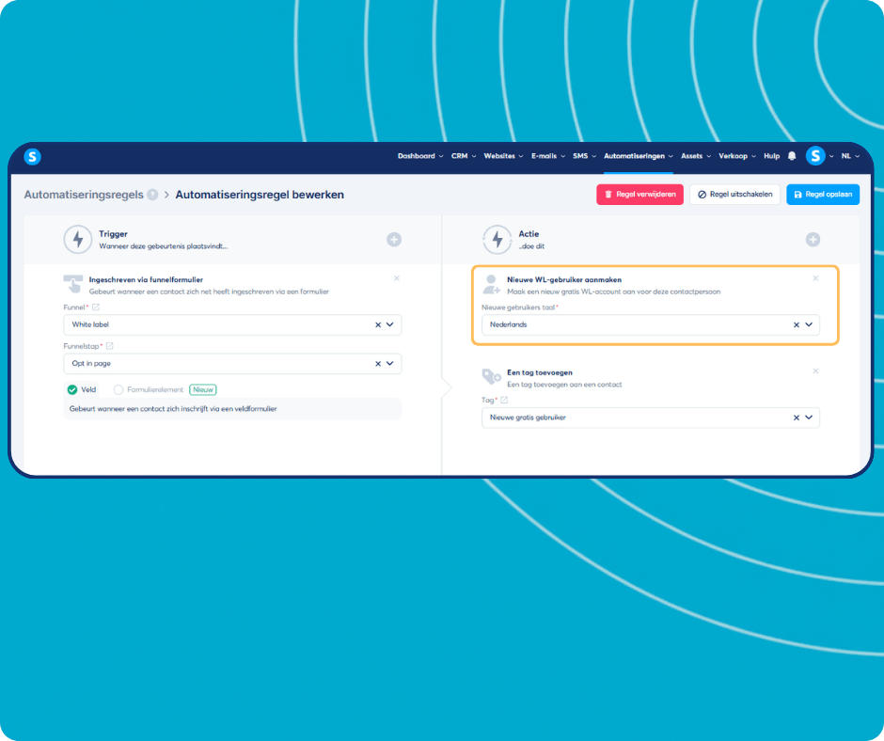Viewport: 884px width, 741px height.
Task: Remove the Nieuwe WL-gebruiker aanmaken action
Action: [x=815, y=278]
